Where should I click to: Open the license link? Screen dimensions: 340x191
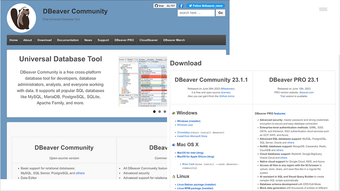[x=226, y=93]
